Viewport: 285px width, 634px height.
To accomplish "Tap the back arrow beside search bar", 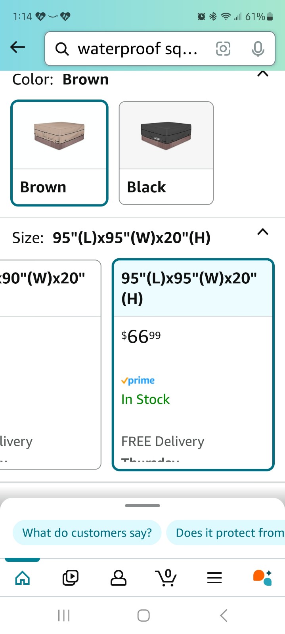I will [17, 48].
